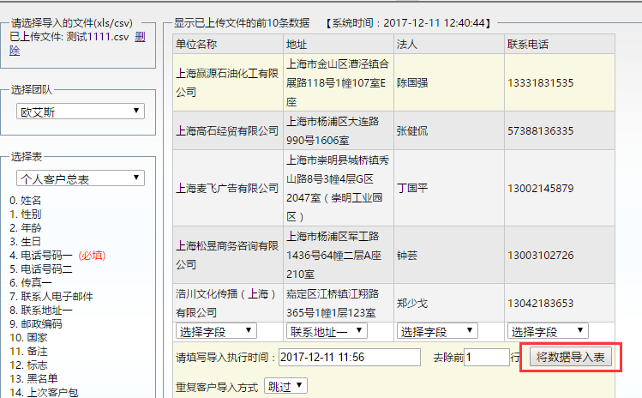Open the 重复客户导入方式 dropdown set to 跳过

point(285,386)
